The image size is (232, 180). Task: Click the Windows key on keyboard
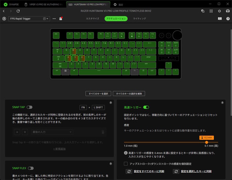[65, 72]
